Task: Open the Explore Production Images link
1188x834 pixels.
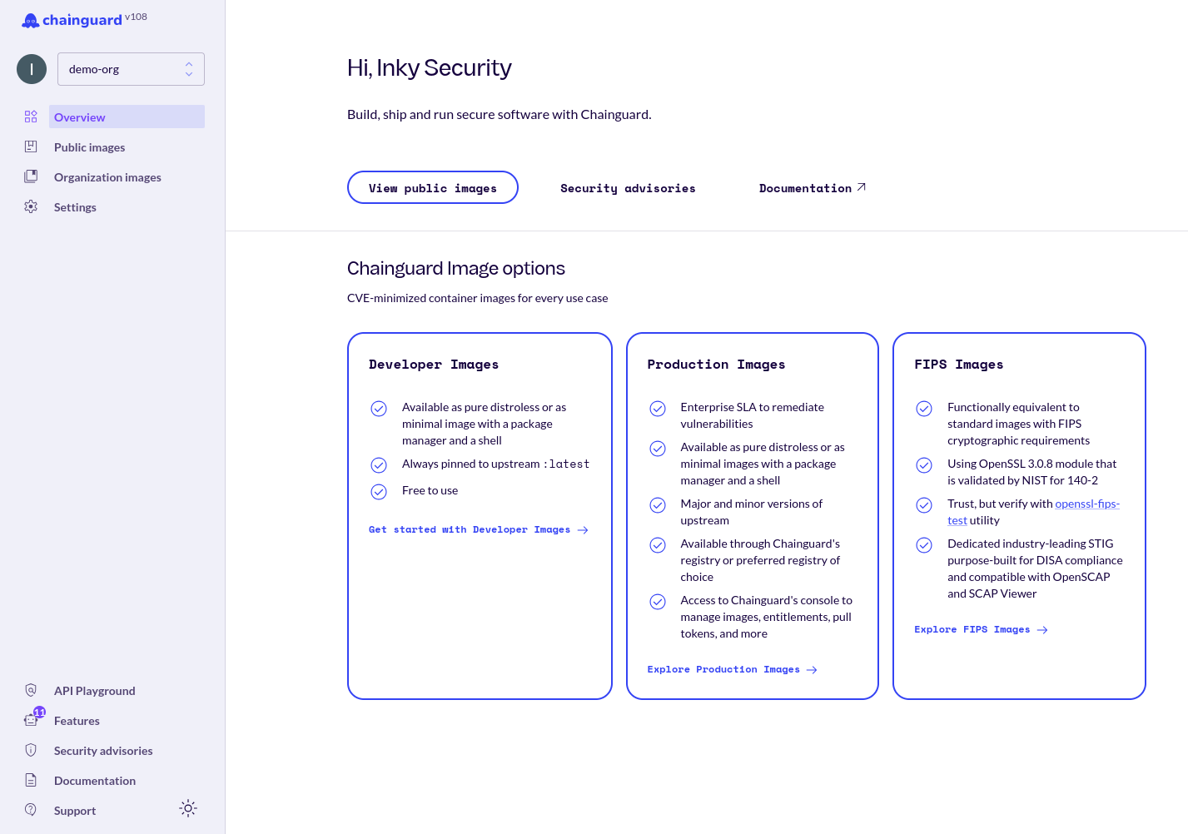Action: click(x=732, y=669)
